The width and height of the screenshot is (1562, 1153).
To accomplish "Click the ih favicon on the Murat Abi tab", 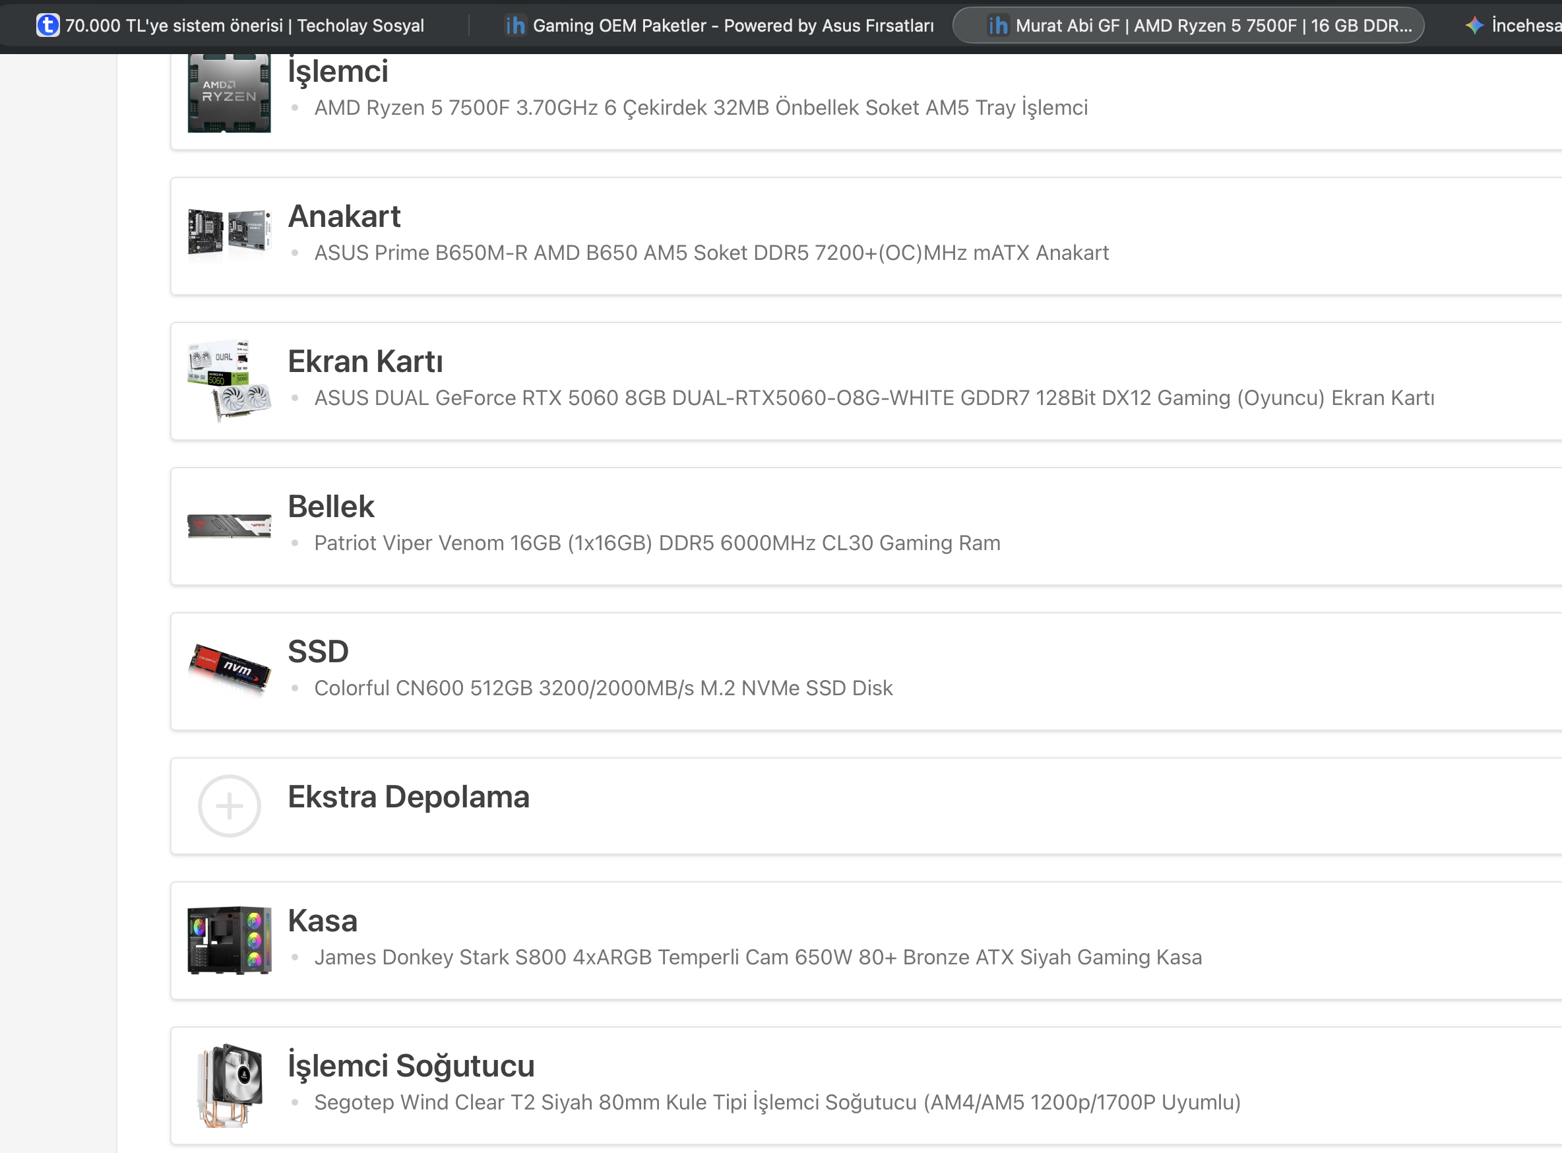I will 998,26.
